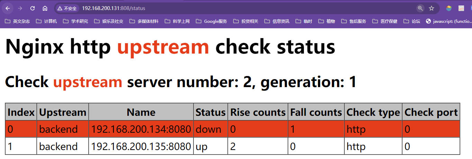Click the 192.168.200.135:8080 server name cell
Viewport: 472px width, 159px height.
pos(141,147)
